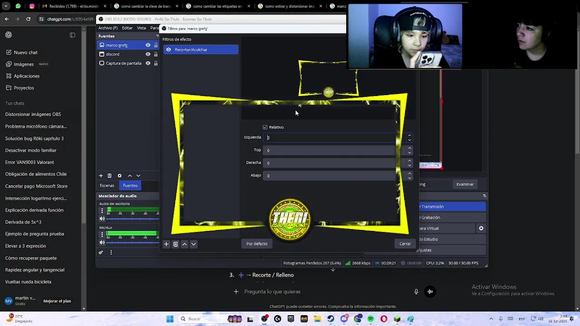Toggle lock on Captura de pantalla source
The height and width of the screenshot is (326, 580).
[156, 63]
